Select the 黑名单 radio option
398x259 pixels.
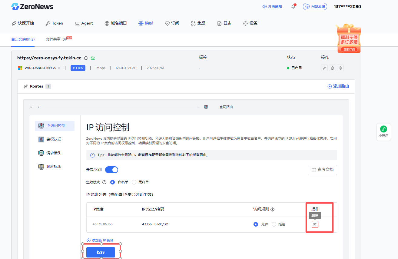[x=134, y=182]
